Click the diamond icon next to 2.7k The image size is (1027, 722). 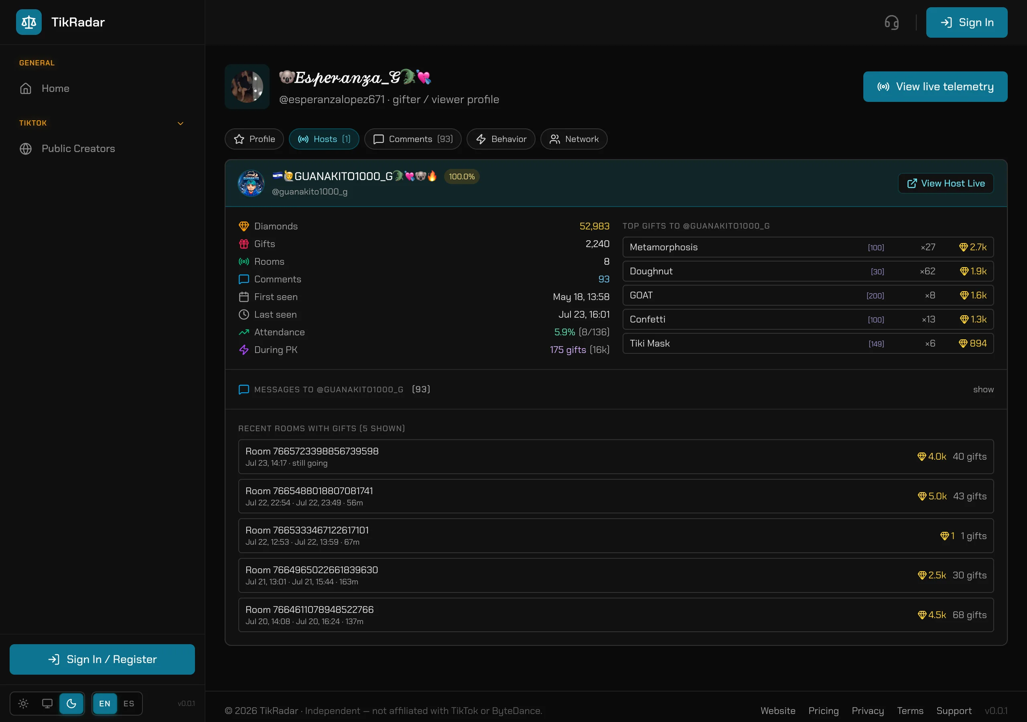tap(964, 247)
